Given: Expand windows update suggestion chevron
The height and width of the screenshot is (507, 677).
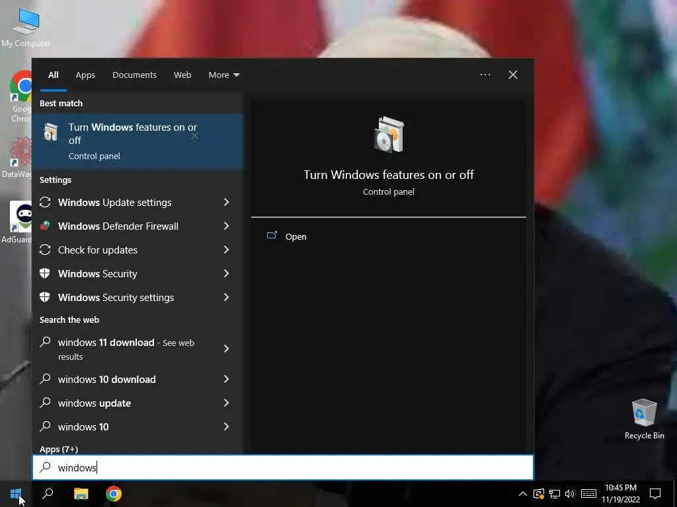Looking at the screenshot, I should coord(226,403).
